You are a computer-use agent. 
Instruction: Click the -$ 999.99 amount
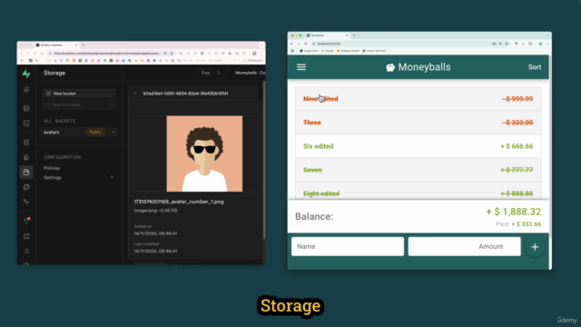[517, 99]
